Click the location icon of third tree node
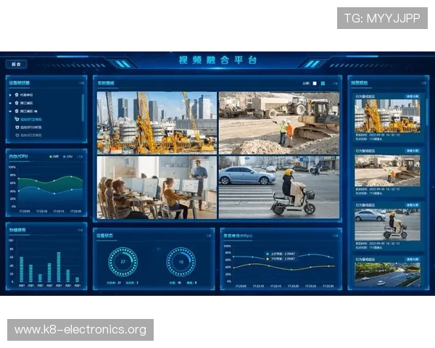 coord(17,111)
